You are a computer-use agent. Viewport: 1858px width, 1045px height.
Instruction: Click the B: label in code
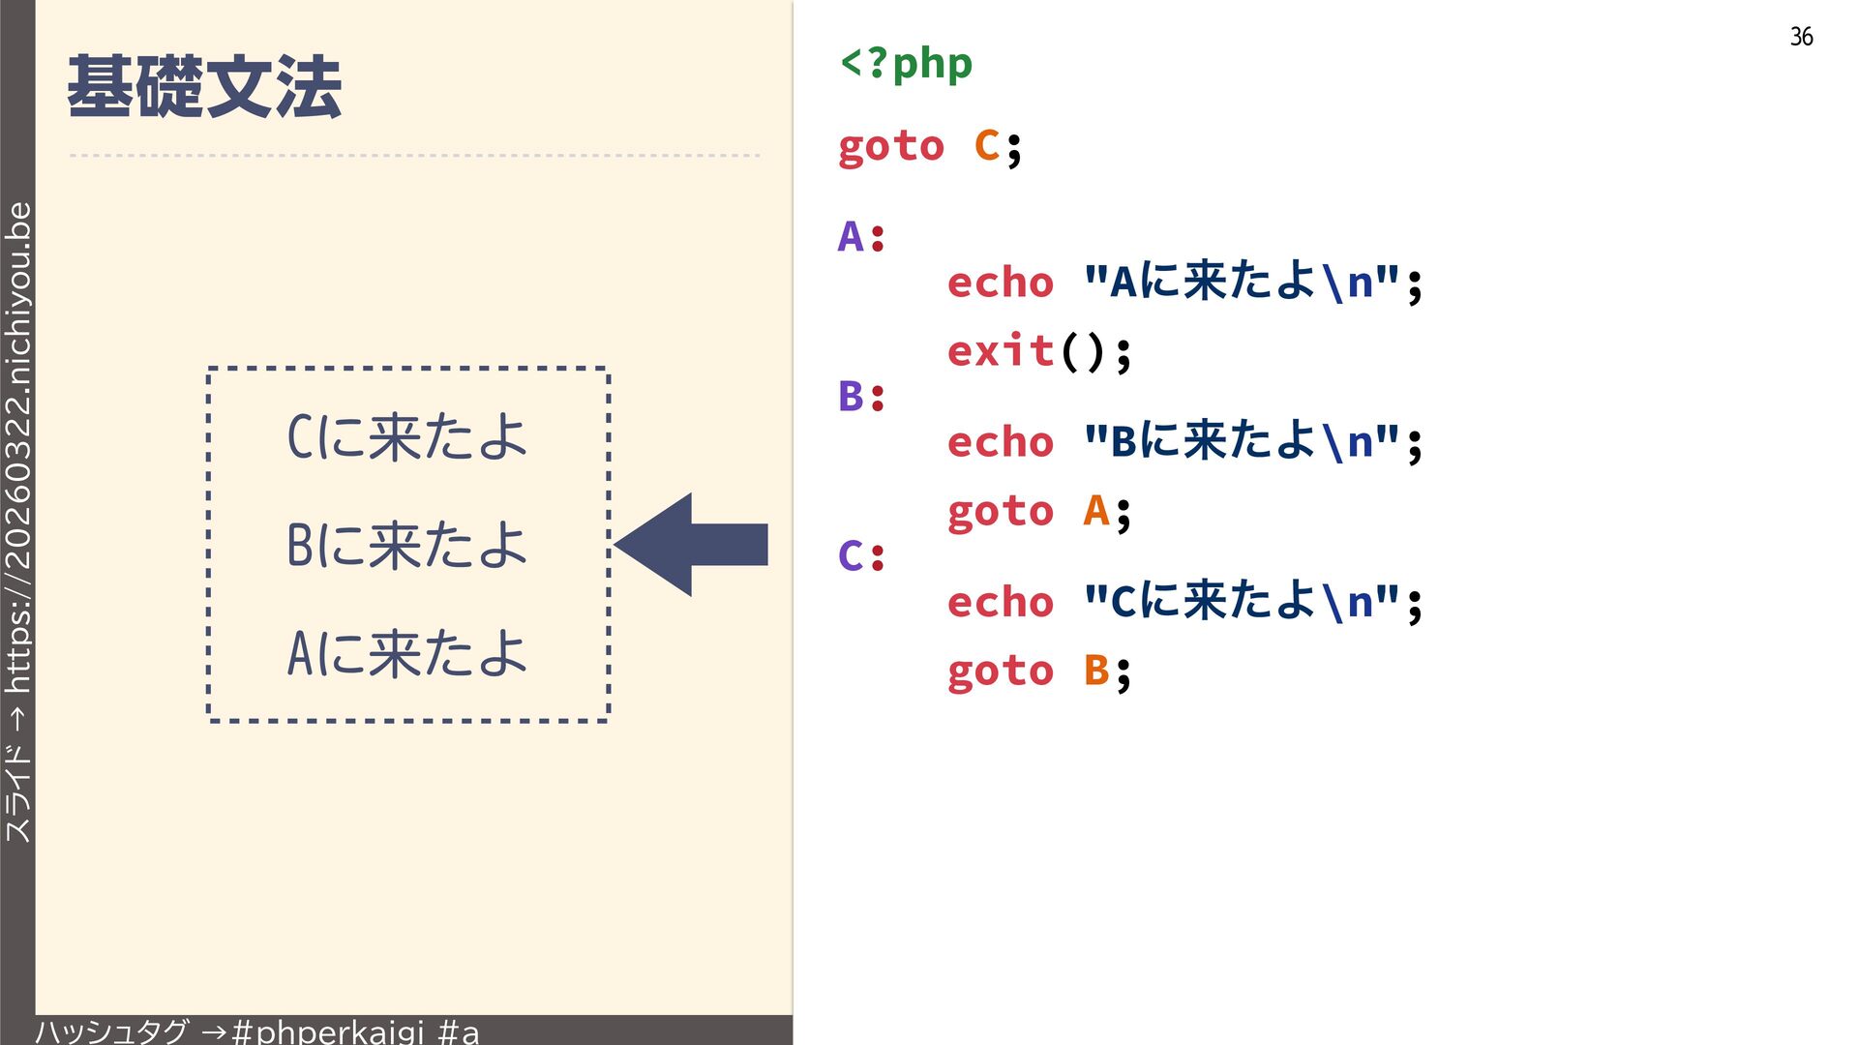(861, 396)
